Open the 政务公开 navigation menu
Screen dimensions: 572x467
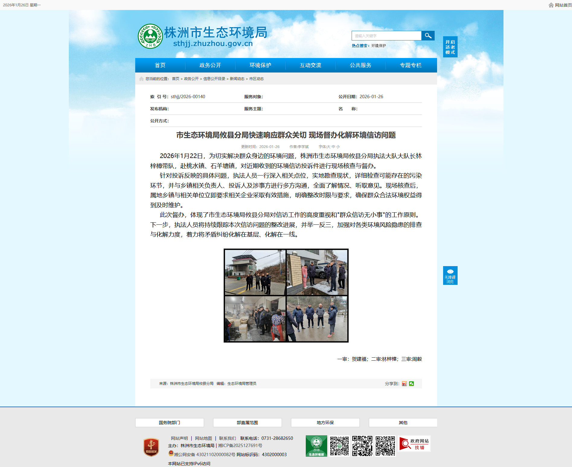(210, 65)
